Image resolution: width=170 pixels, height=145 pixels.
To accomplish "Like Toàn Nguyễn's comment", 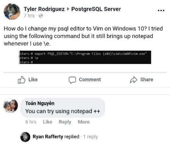I will click(48, 122).
